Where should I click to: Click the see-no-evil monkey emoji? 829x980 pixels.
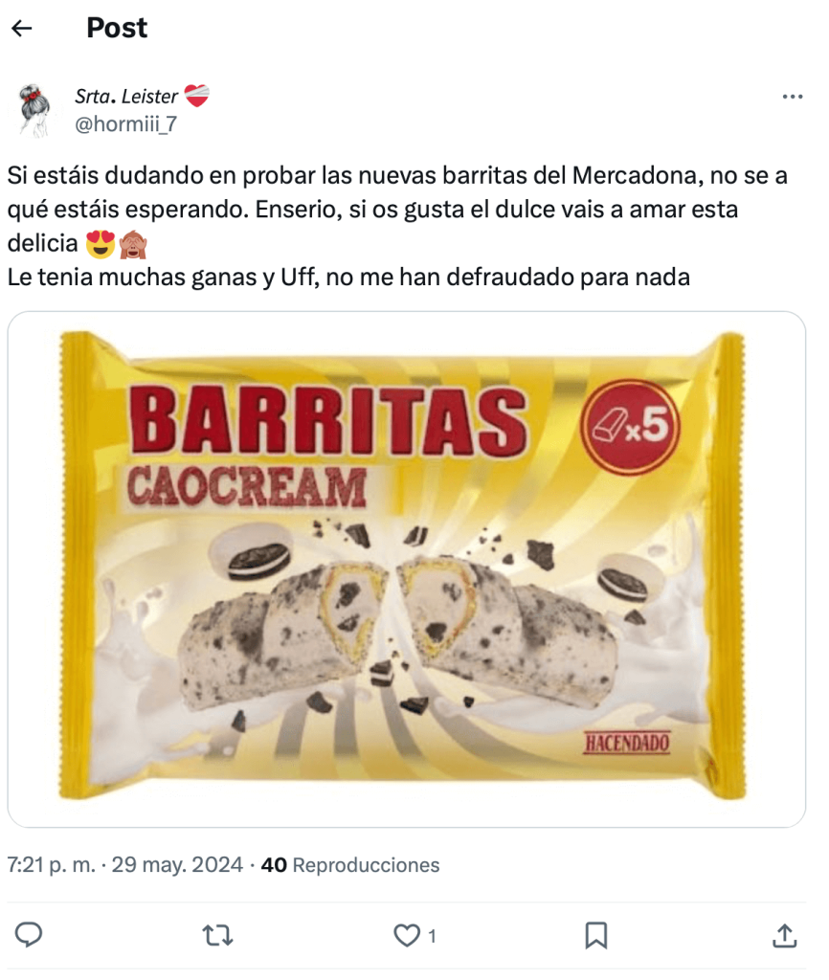133,244
